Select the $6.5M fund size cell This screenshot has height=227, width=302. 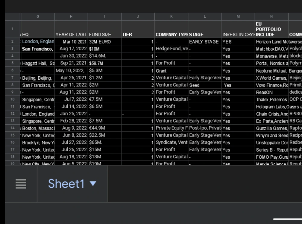point(104,106)
